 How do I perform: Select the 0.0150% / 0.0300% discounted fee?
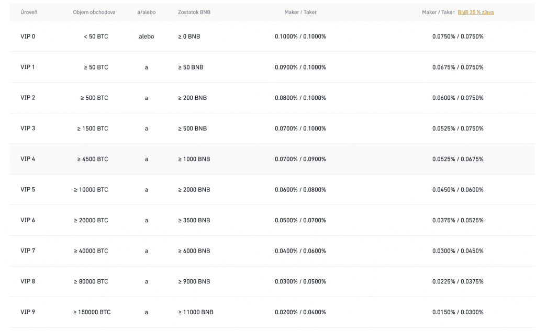(x=457, y=312)
